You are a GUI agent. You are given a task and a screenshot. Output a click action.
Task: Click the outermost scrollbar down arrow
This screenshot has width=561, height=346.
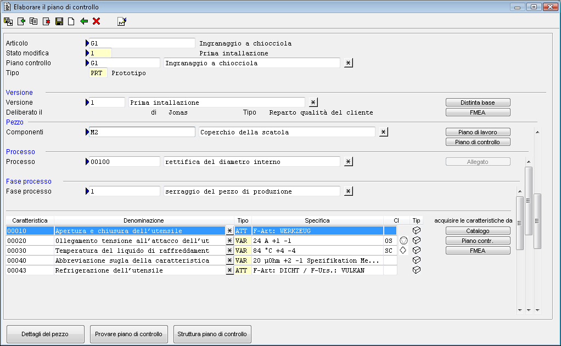pyautogui.click(x=537, y=310)
